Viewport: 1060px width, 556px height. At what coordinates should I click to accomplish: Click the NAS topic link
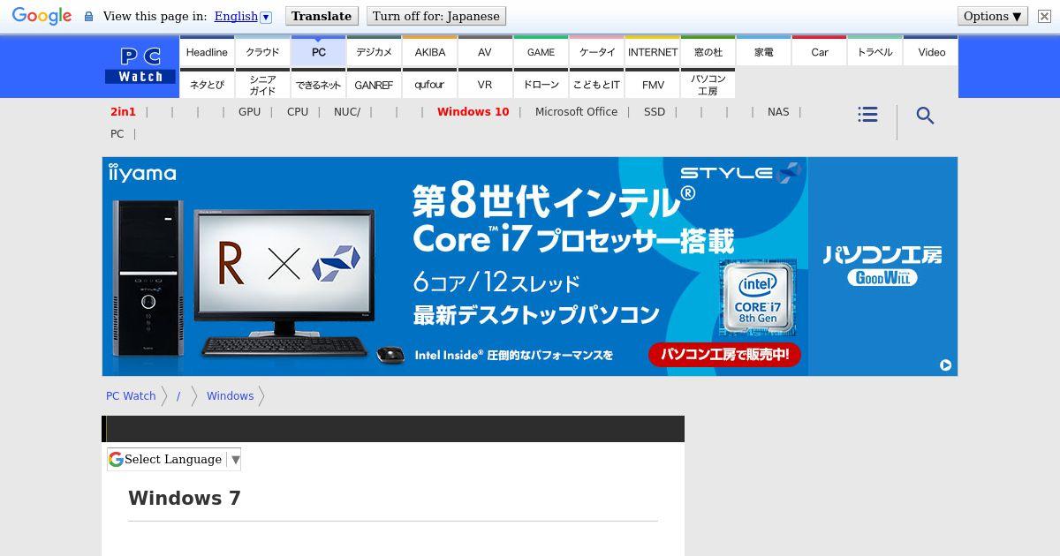tap(778, 112)
